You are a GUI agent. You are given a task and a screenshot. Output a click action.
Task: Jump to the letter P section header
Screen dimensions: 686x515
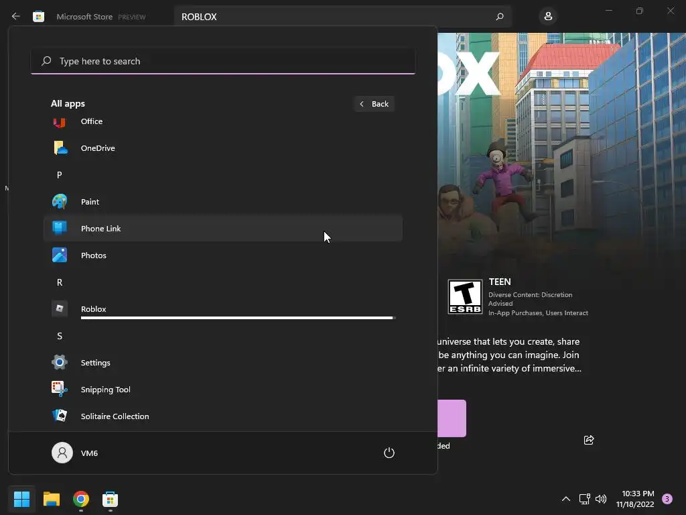60,175
